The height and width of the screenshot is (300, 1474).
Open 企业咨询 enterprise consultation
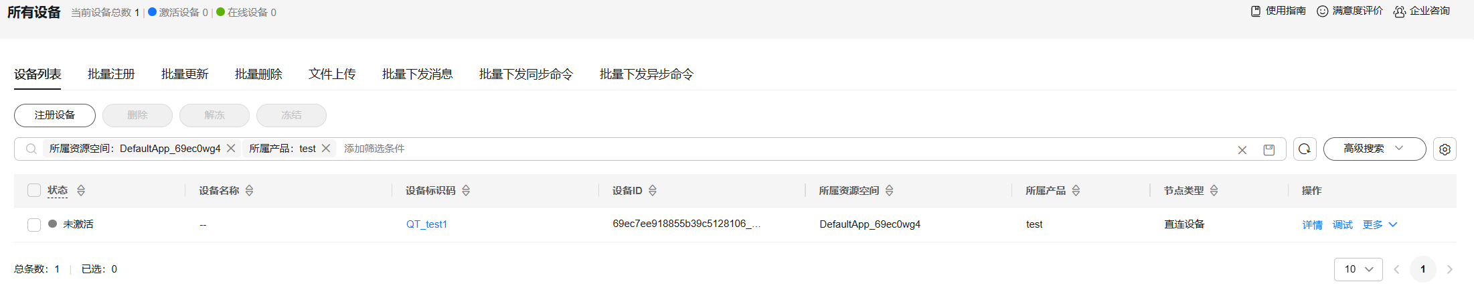(1422, 11)
